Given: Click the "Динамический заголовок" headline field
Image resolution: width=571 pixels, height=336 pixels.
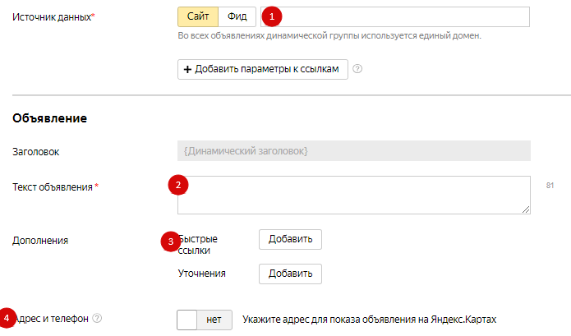Looking at the screenshot, I should click(x=353, y=151).
